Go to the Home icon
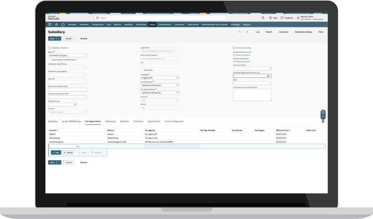The height and width of the screenshot is (219, 373). click(63, 24)
